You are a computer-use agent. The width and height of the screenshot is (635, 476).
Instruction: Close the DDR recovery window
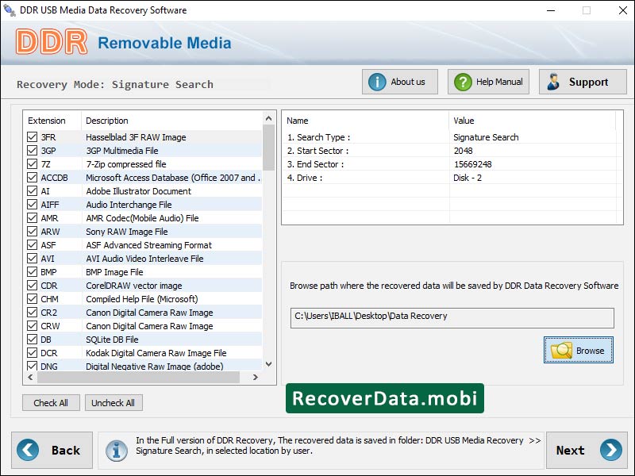[623, 10]
